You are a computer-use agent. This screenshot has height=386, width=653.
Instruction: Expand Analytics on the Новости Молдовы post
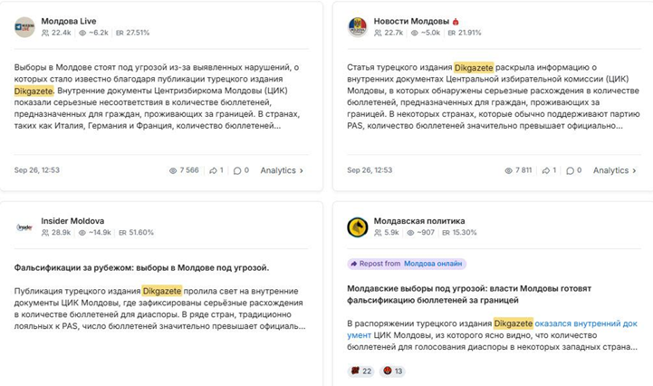615,170
